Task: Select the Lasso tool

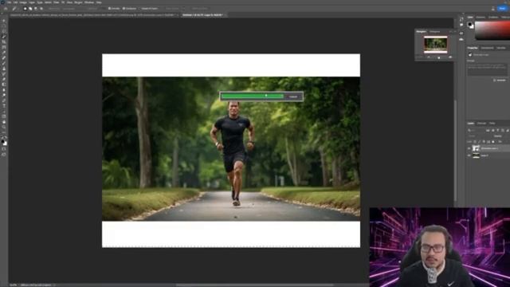Action: pyautogui.click(x=4, y=31)
